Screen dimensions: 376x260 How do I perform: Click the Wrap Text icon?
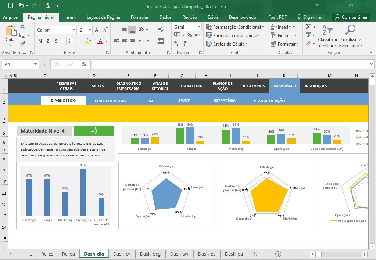click(161, 30)
